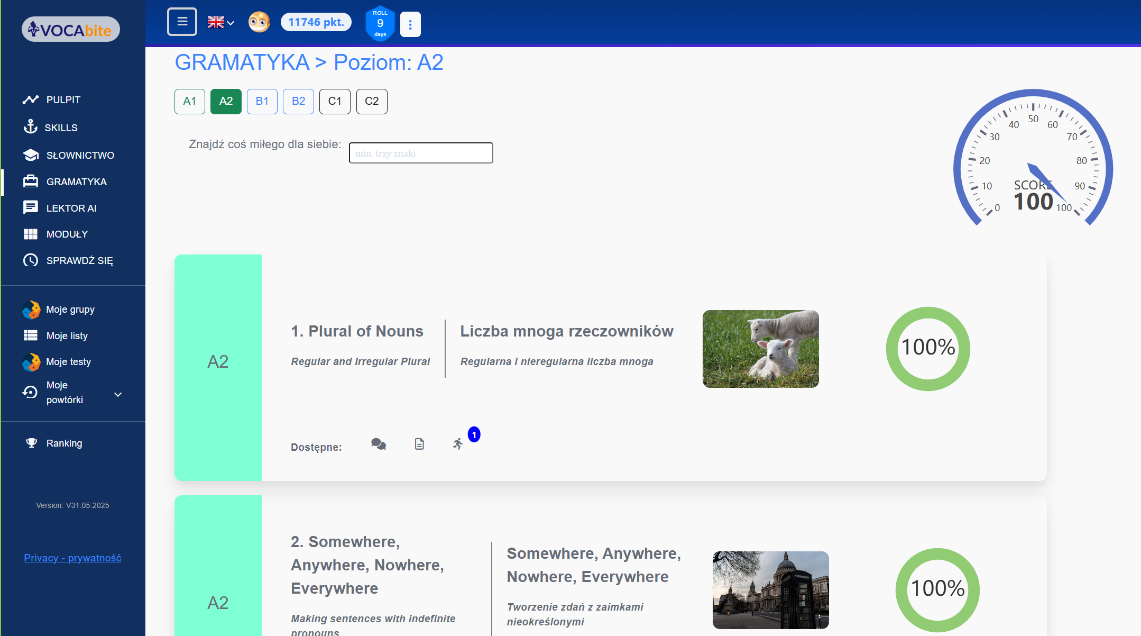The image size is (1141, 636).
Task: Open Ranking in the sidebar
Action: tap(64, 443)
